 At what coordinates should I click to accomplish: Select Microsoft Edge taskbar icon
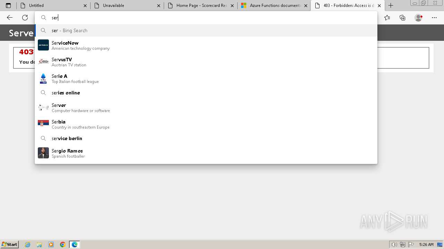point(75,245)
